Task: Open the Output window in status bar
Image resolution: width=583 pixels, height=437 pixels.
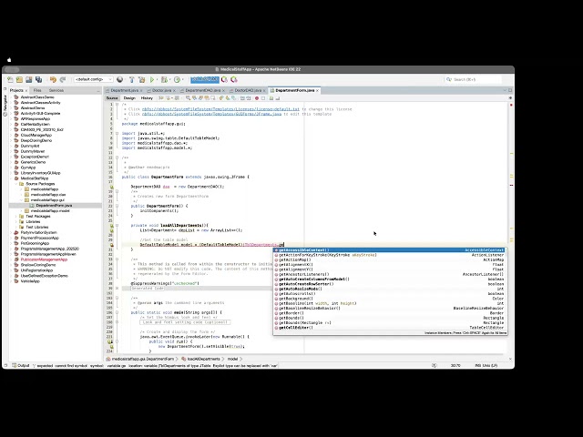Action: coord(23,365)
